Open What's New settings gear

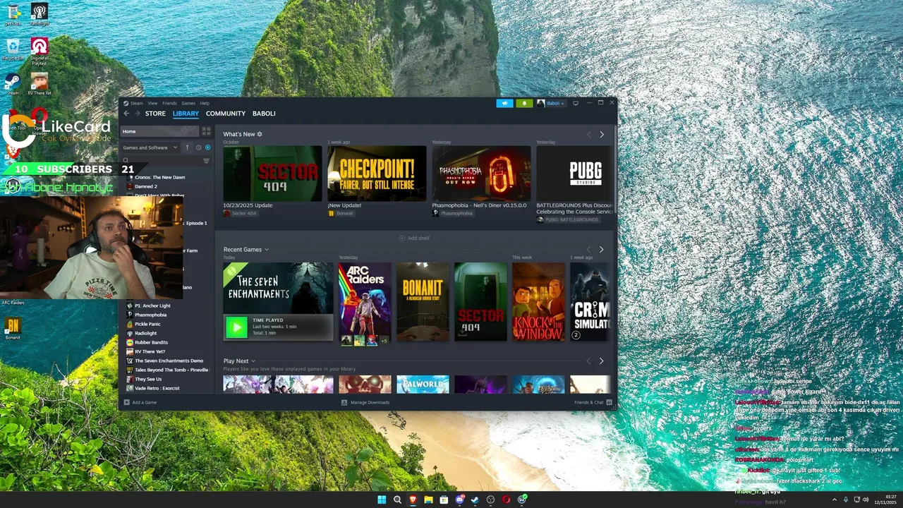click(260, 134)
